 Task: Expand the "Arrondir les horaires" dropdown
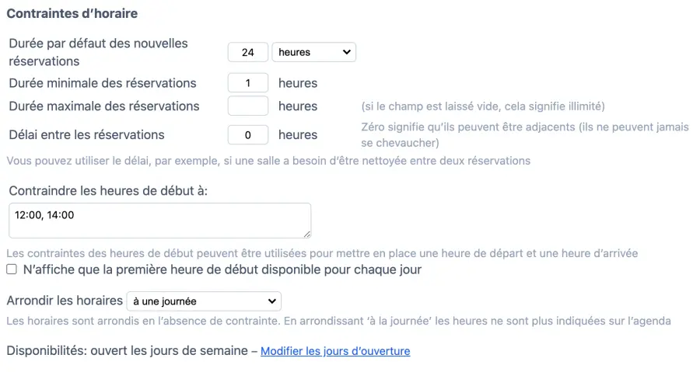(204, 301)
